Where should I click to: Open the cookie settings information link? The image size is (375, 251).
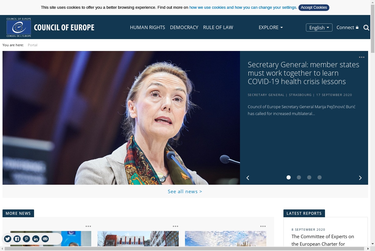(x=243, y=8)
